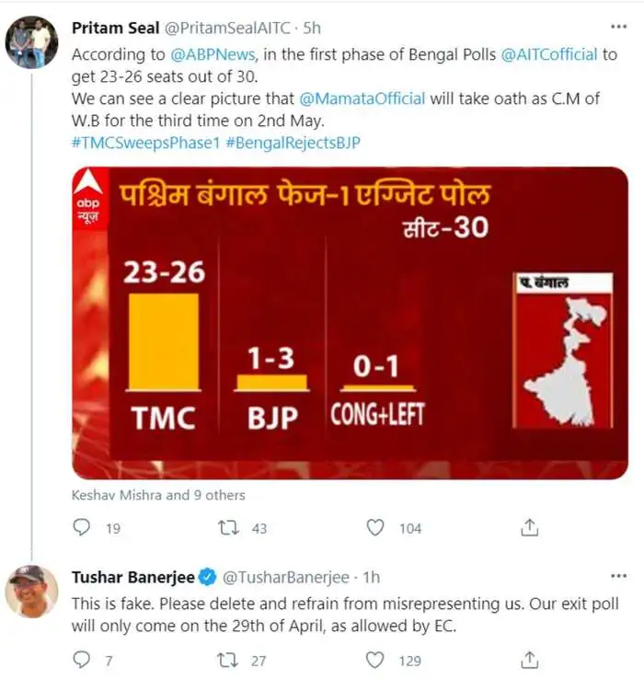644x680 pixels.
Task: Share Tushar Banerjee's reply
Action: tap(529, 660)
